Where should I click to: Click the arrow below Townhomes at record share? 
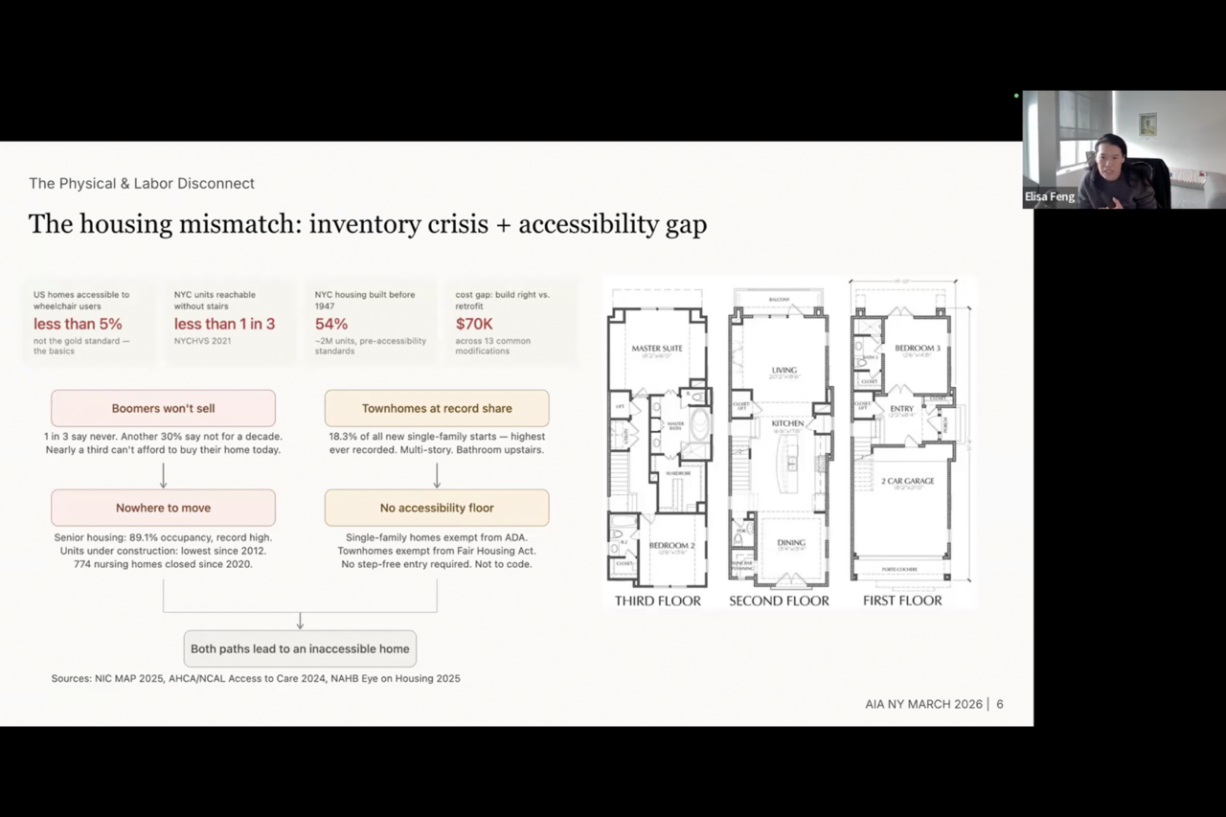[x=437, y=475]
